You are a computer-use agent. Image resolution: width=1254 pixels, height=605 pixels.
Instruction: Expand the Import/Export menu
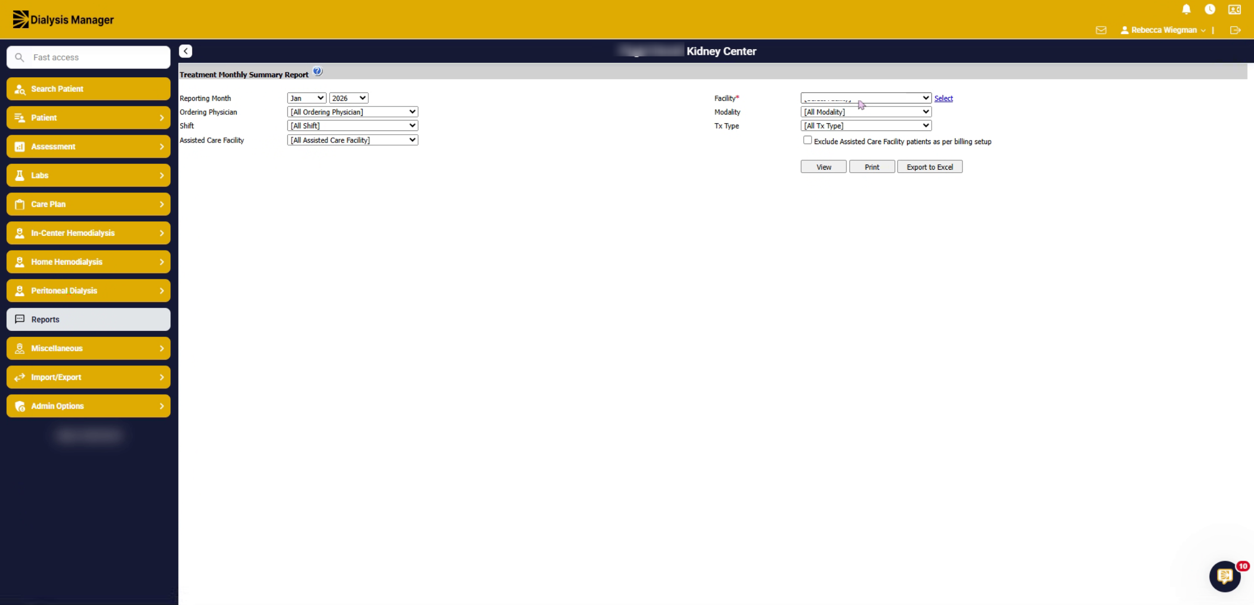coord(88,377)
